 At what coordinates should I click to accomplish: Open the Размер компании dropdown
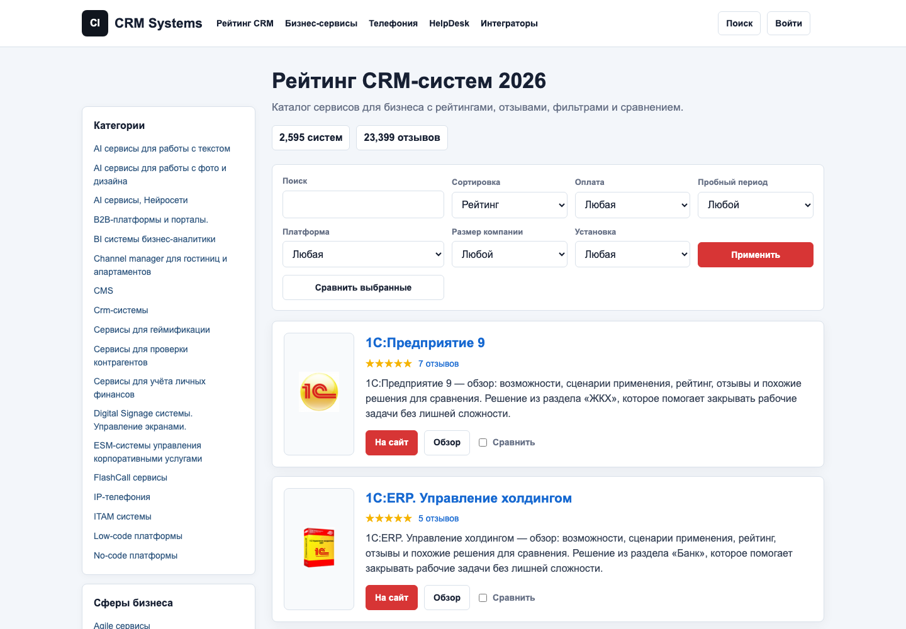510,254
